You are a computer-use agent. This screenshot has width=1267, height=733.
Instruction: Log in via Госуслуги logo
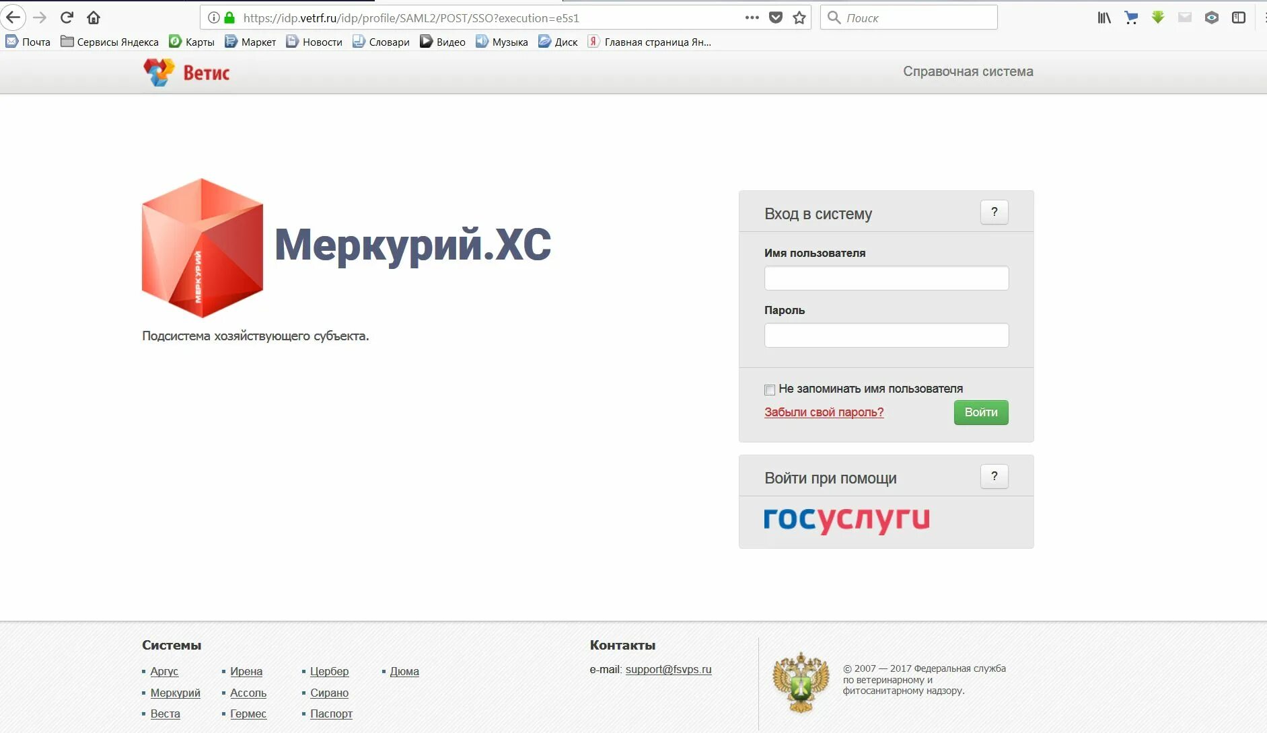(846, 520)
